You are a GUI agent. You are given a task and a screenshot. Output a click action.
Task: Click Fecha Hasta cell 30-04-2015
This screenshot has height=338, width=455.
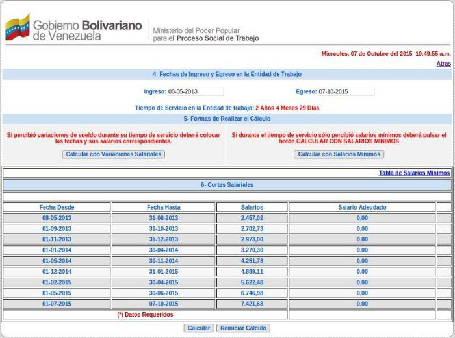pyautogui.click(x=164, y=282)
